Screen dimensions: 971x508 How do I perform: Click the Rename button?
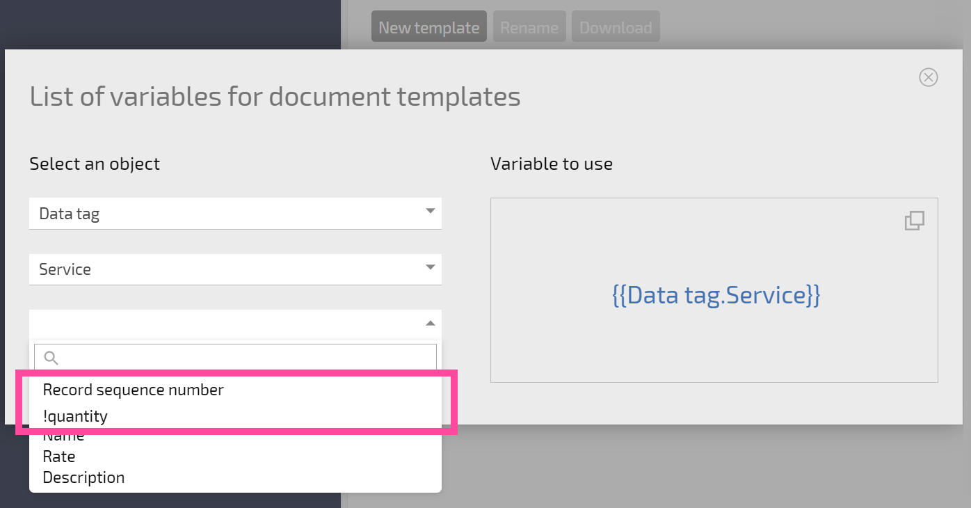[529, 28]
